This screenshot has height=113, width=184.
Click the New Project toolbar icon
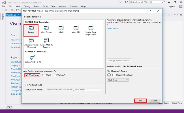17,10
